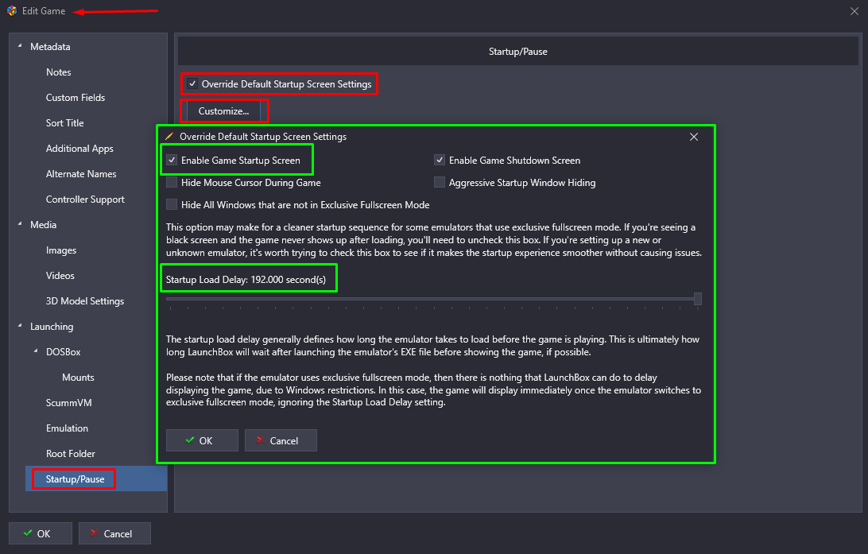Select ScummVM in sidebar

(68, 403)
